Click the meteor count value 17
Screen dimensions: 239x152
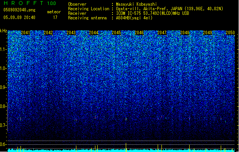pos(55,17)
